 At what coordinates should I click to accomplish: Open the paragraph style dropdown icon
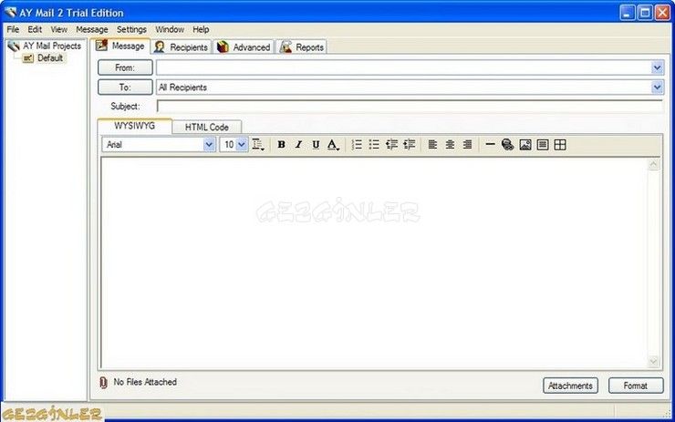pyautogui.click(x=258, y=145)
